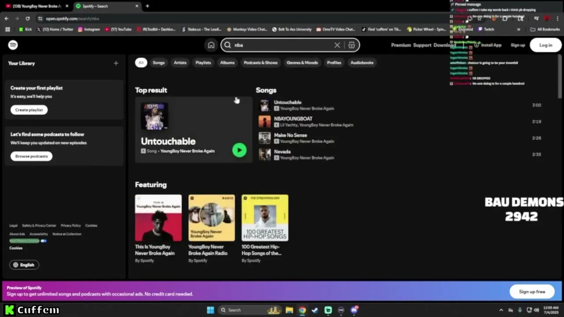Open the Windows Start menu

(x=211, y=310)
